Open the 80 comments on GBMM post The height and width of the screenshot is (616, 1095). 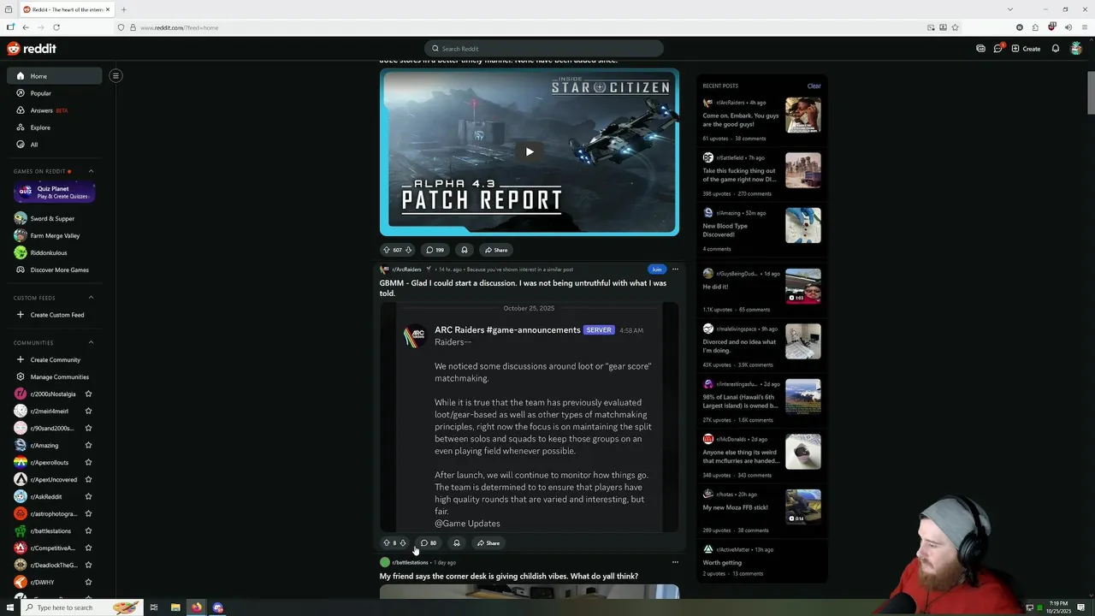(429, 542)
